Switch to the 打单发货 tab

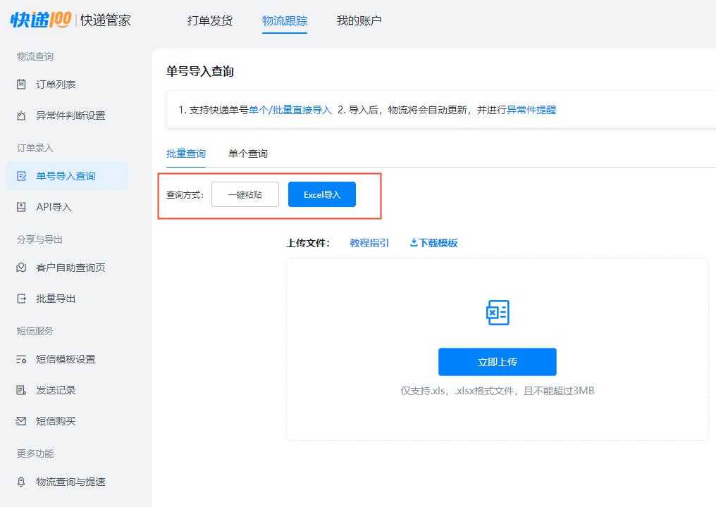pos(209,20)
